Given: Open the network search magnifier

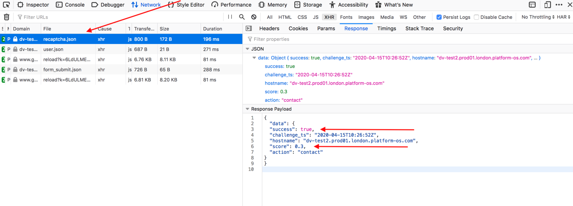Looking at the screenshot, I should click(242, 17).
